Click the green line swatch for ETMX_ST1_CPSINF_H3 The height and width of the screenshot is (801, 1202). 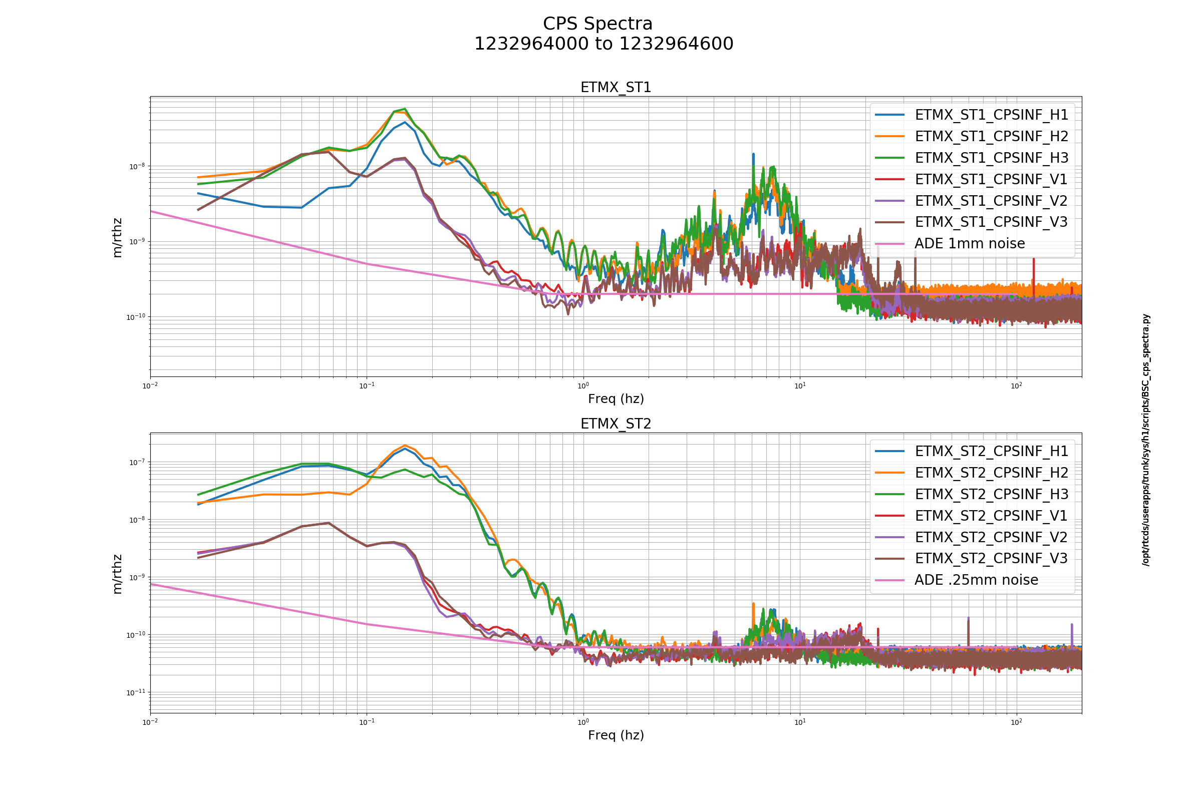coord(890,158)
